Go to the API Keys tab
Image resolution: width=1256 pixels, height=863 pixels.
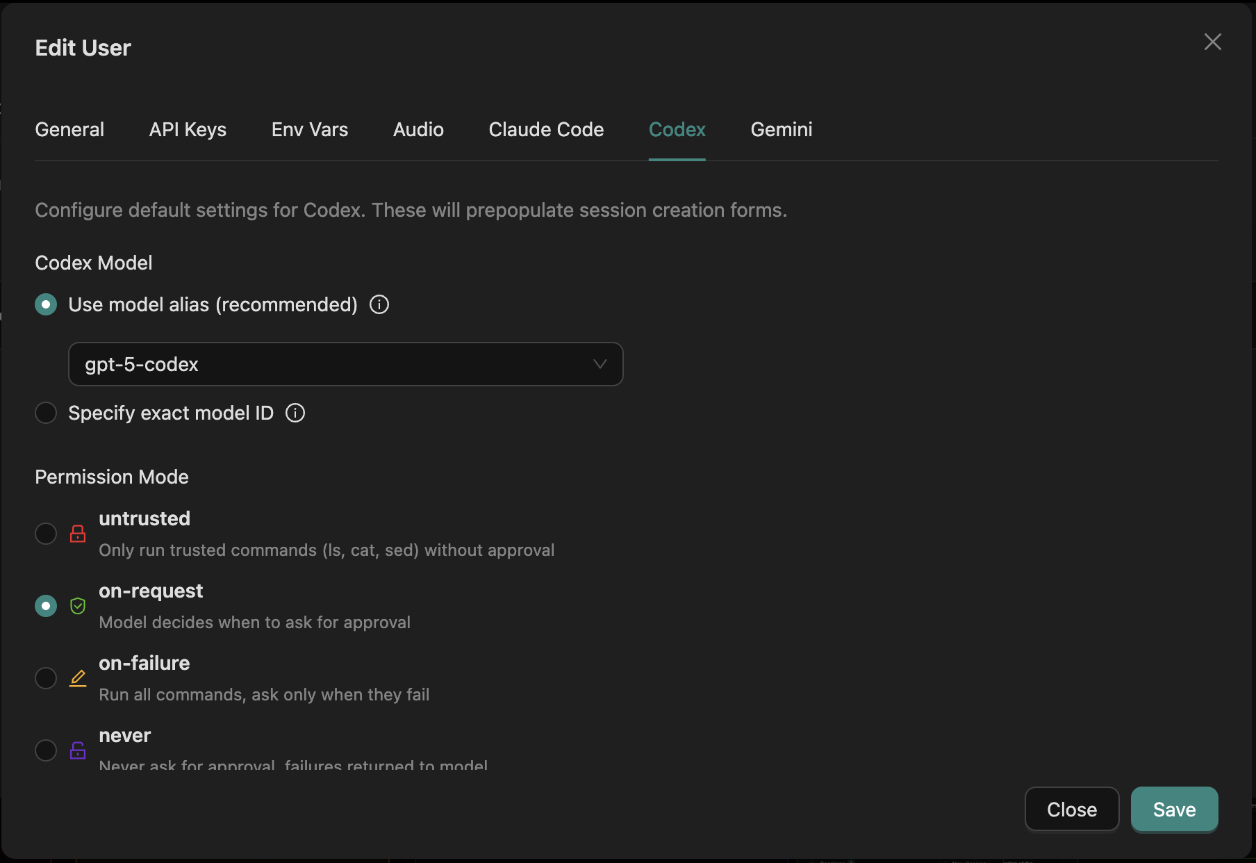click(x=188, y=129)
